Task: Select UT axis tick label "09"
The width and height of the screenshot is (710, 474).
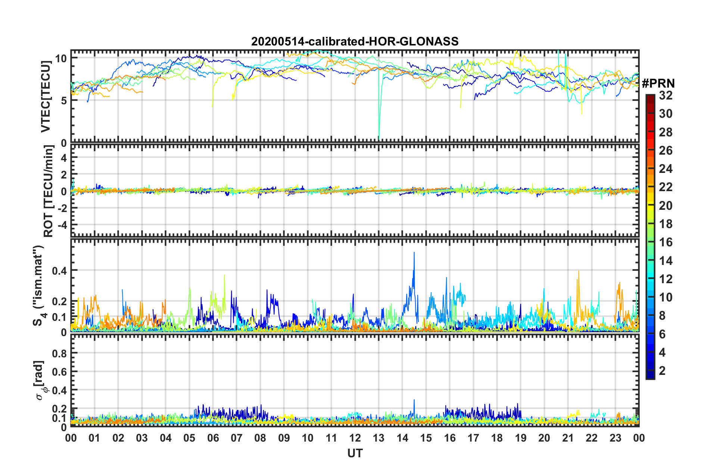Action: point(284,438)
